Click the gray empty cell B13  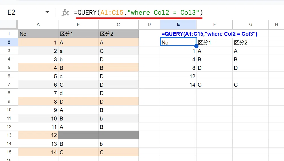tap(78, 135)
